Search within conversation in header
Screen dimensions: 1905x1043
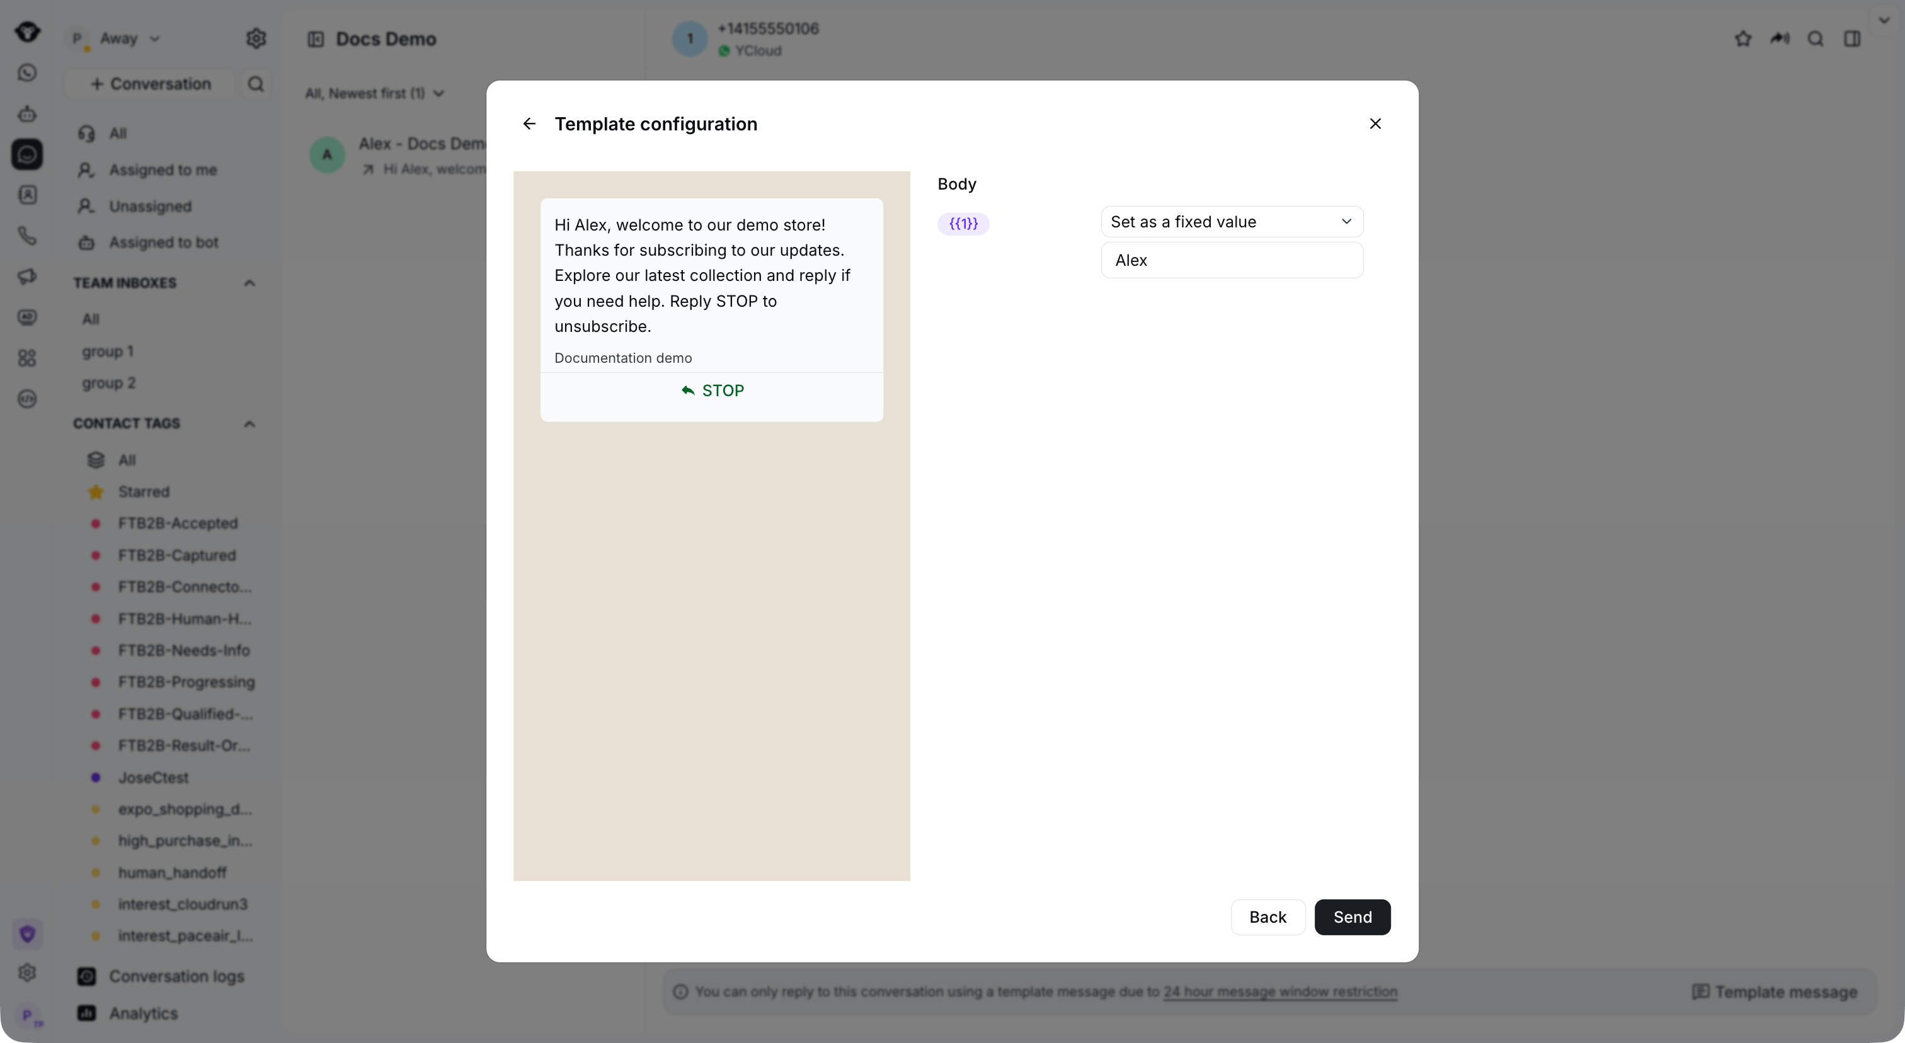point(1816,38)
